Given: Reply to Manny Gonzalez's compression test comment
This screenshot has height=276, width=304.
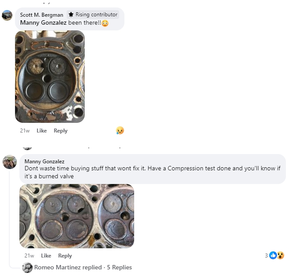Looking at the screenshot, I should point(65,256).
